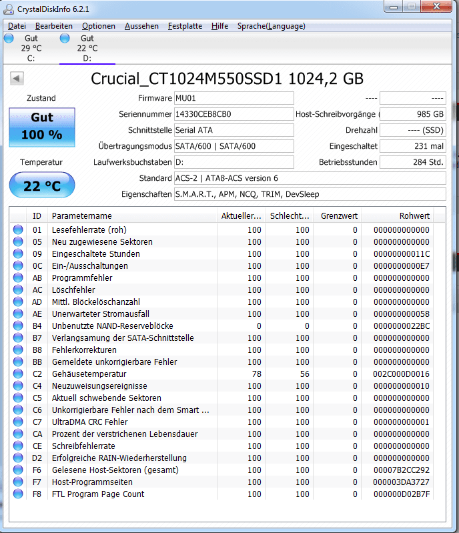
Task: Open the Hilfe menu
Action: [219, 26]
